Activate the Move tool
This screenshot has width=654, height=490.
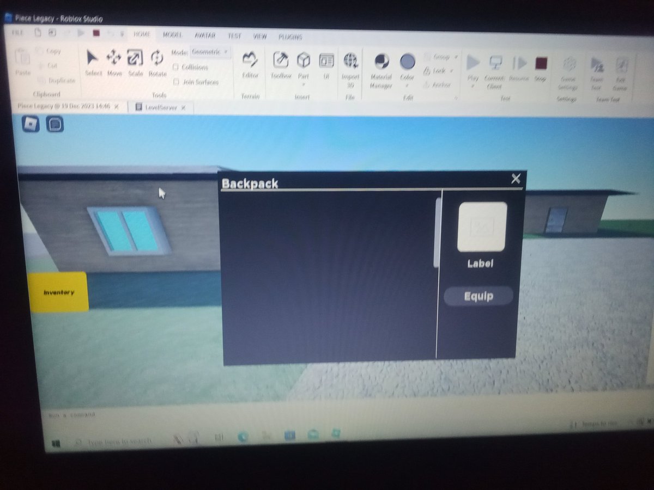coord(114,62)
